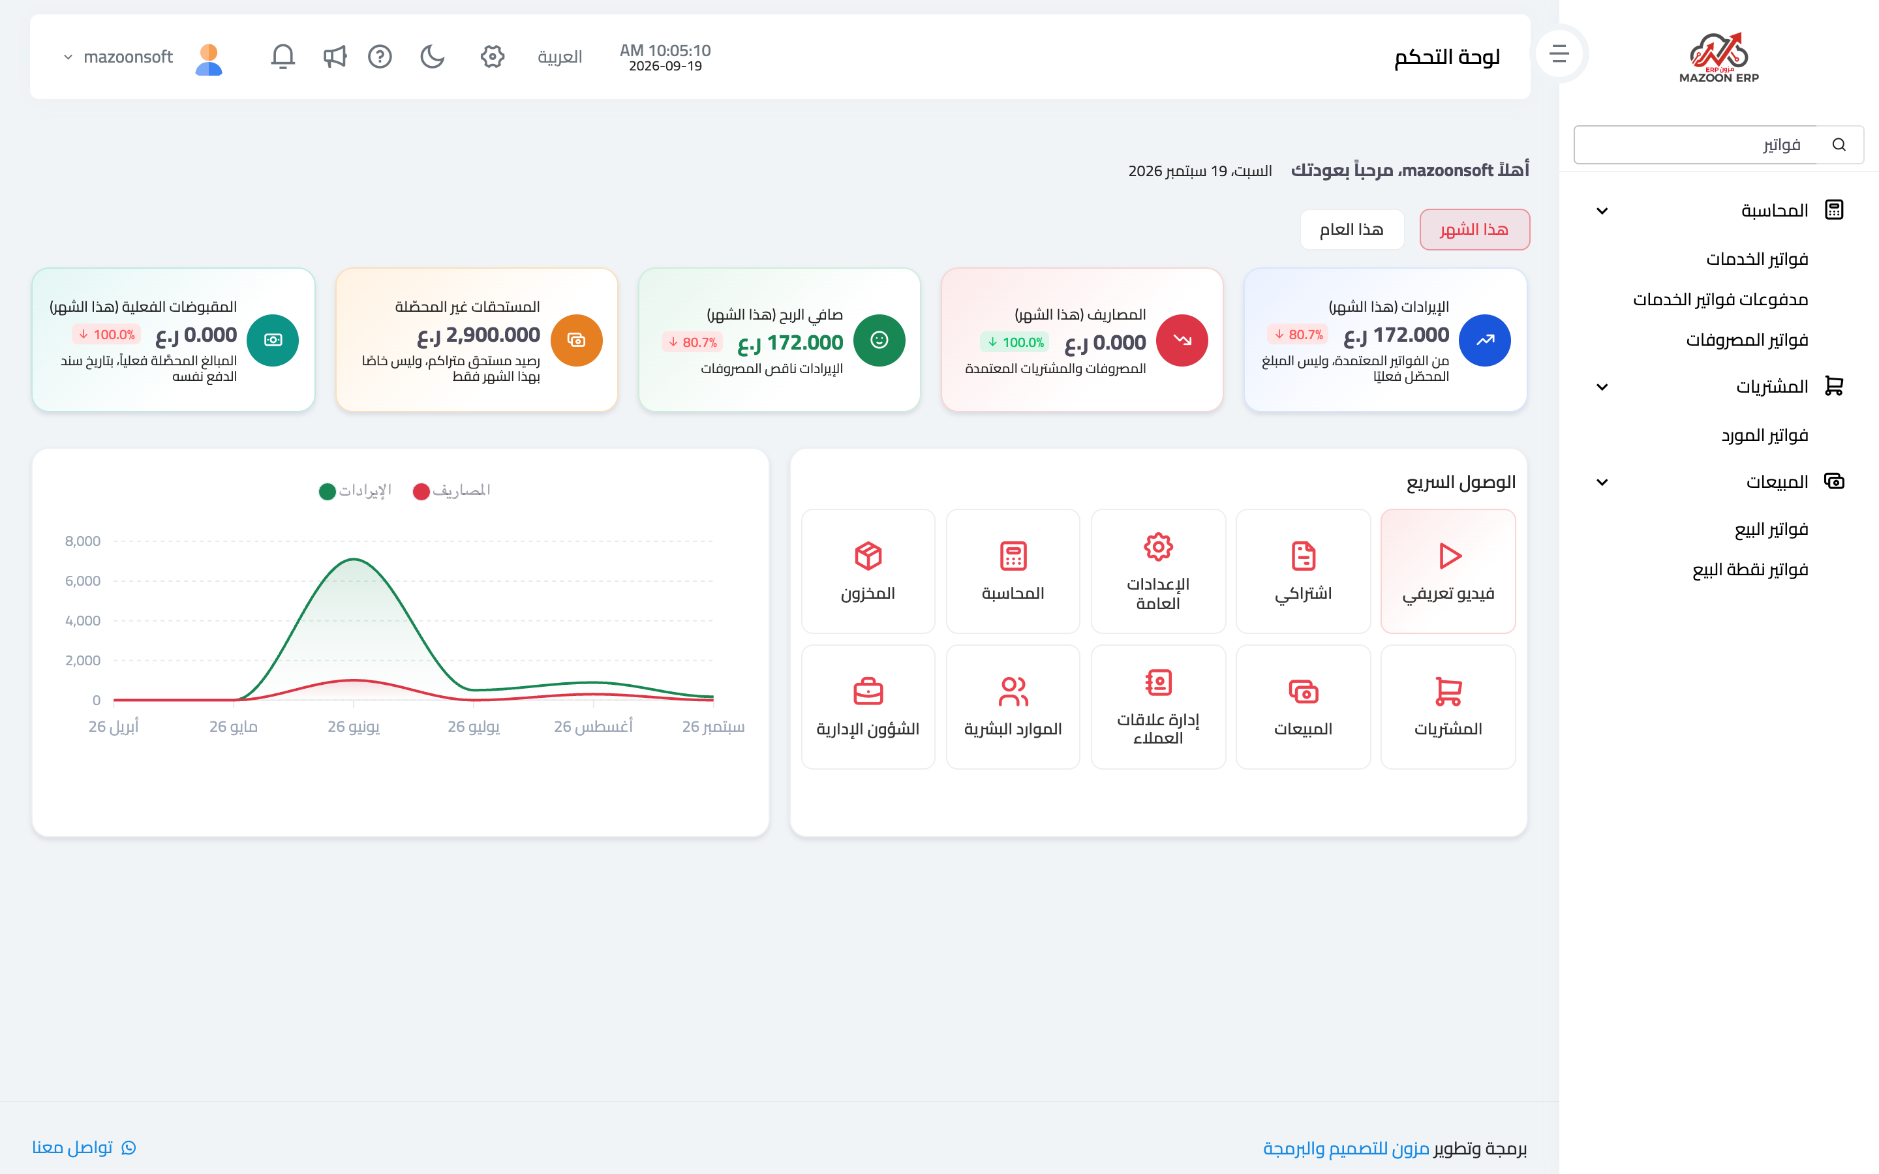1879x1174 pixels.
Task: Open the مزون للتصميم والبرمجة footer link
Action: tap(1345, 1148)
